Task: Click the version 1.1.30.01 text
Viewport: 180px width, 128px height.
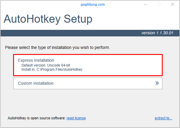Action: coord(157,33)
